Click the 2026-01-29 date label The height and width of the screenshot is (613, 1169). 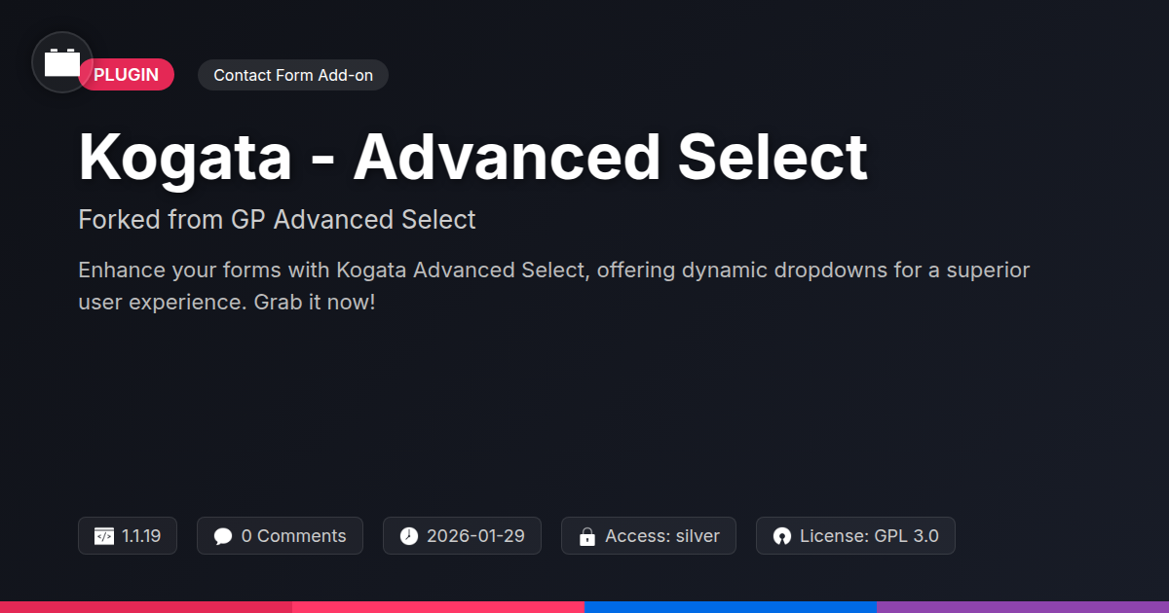click(x=475, y=536)
